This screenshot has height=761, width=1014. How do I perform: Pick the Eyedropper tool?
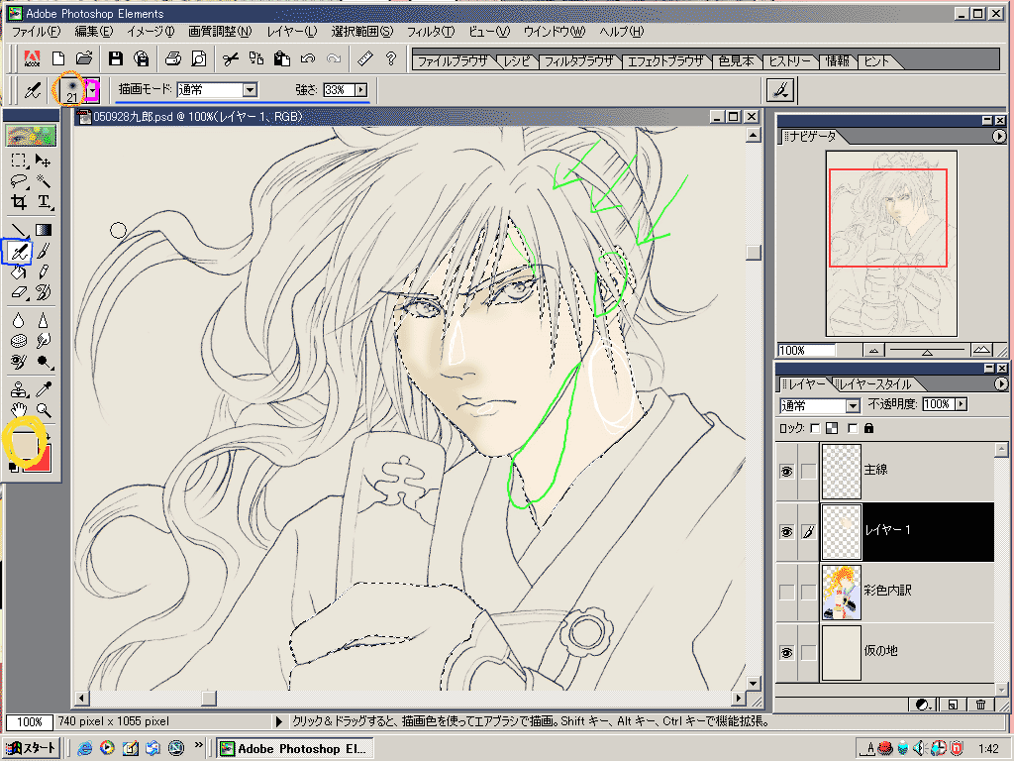pos(44,389)
